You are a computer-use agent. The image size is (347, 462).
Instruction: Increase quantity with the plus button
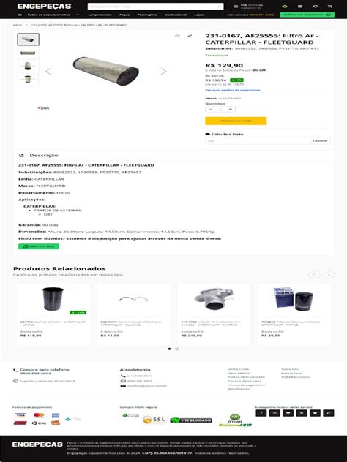[x=230, y=110]
